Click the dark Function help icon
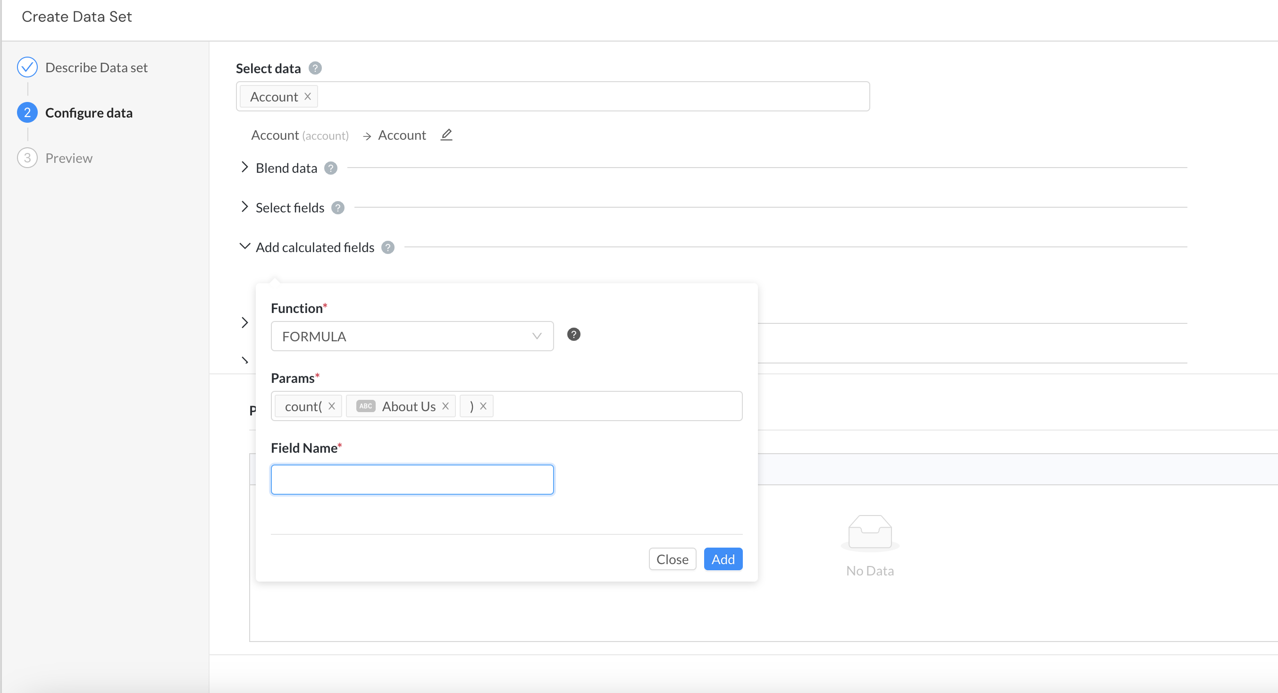The image size is (1278, 693). [x=573, y=335]
